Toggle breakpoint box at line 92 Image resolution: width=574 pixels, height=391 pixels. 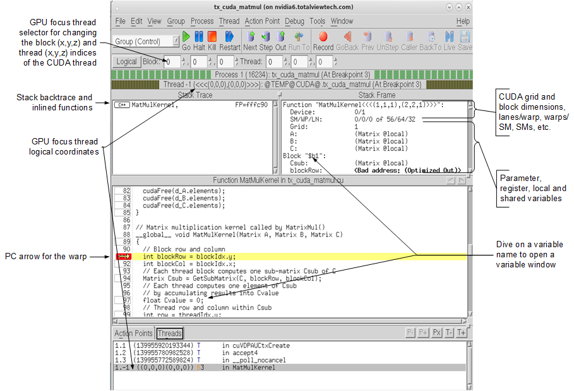tap(123, 264)
